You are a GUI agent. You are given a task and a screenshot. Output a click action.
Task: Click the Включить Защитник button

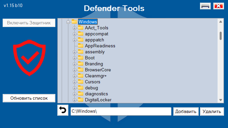(29, 23)
